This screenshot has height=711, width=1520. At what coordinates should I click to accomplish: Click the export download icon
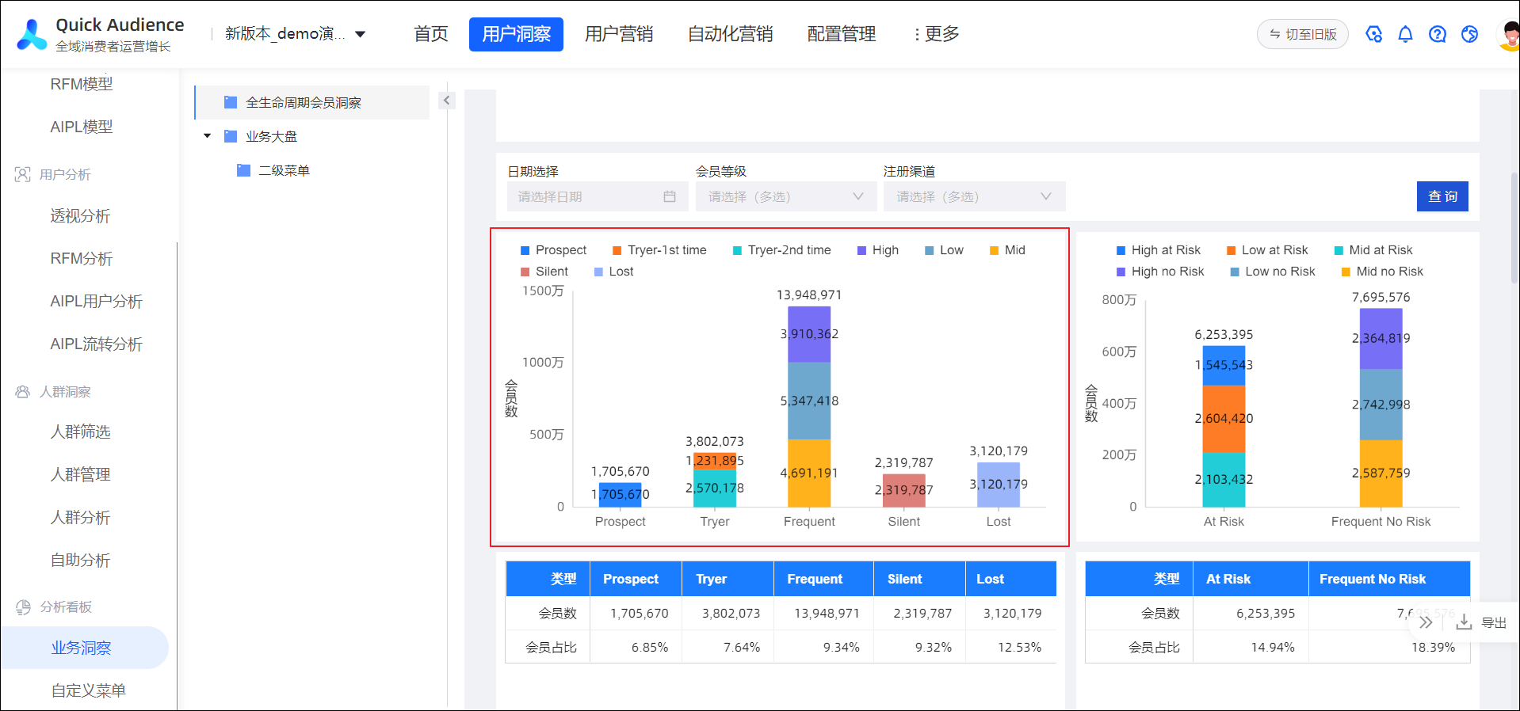(1464, 622)
